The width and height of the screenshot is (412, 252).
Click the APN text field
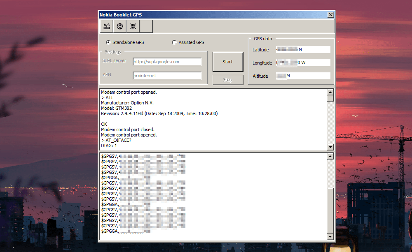(x=167, y=76)
